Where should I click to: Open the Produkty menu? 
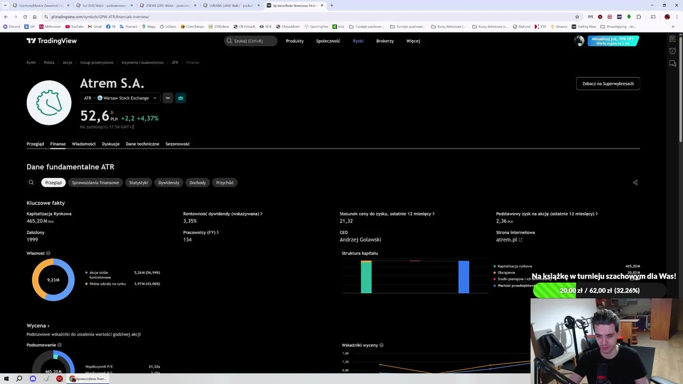coord(295,41)
